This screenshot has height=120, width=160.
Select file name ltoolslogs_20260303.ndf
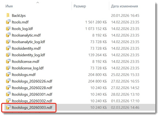point(32,107)
